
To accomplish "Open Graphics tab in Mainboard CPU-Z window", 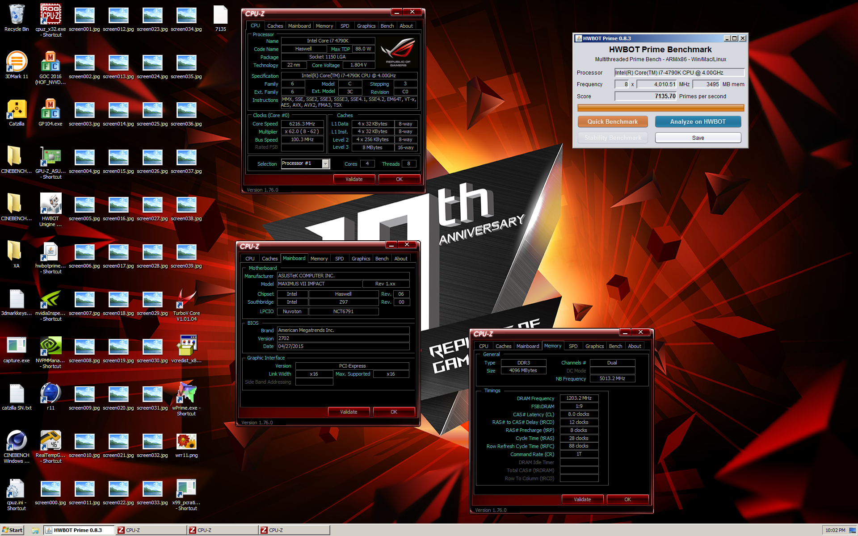I will click(x=361, y=259).
